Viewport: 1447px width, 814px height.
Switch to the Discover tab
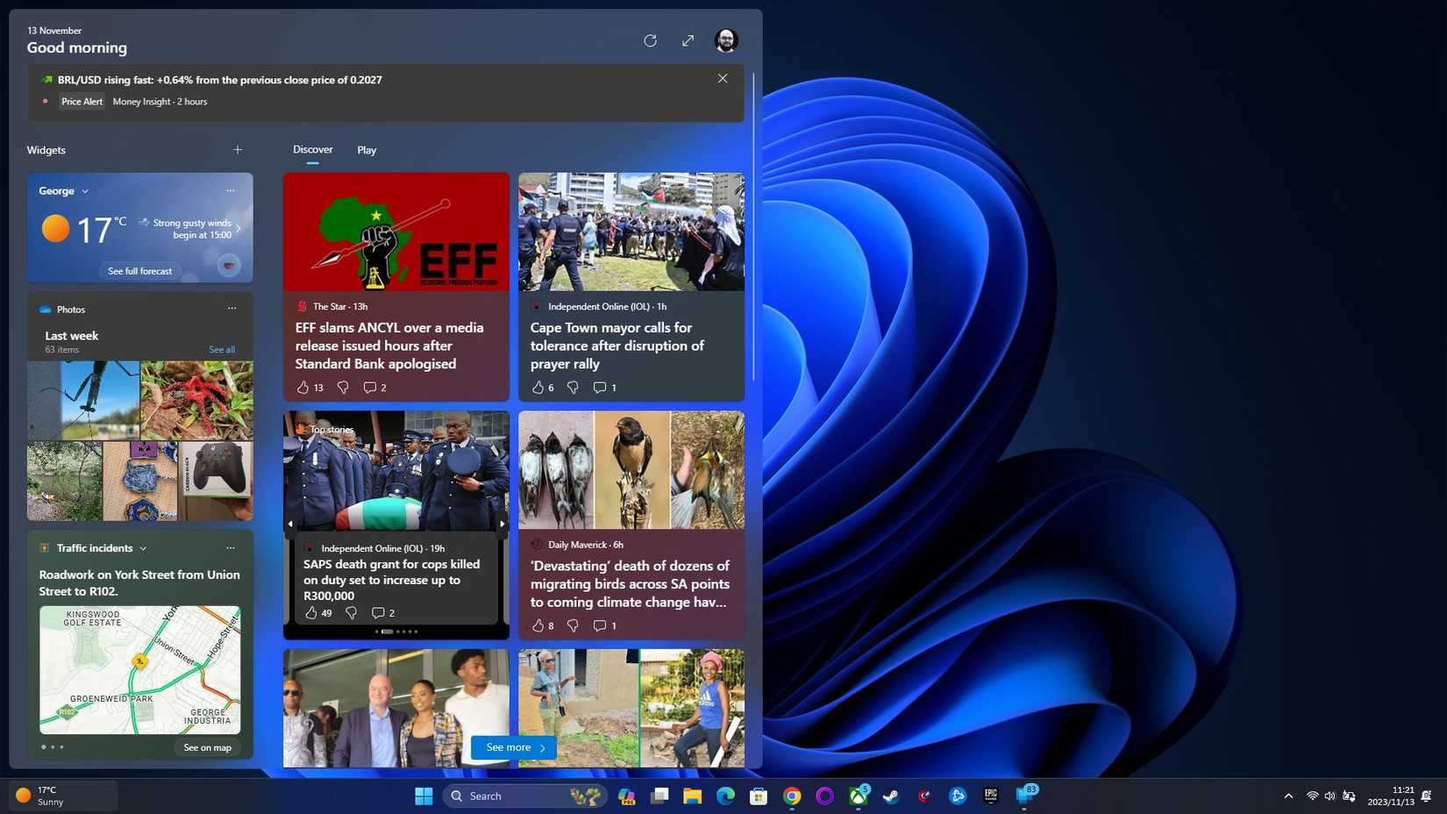click(312, 150)
